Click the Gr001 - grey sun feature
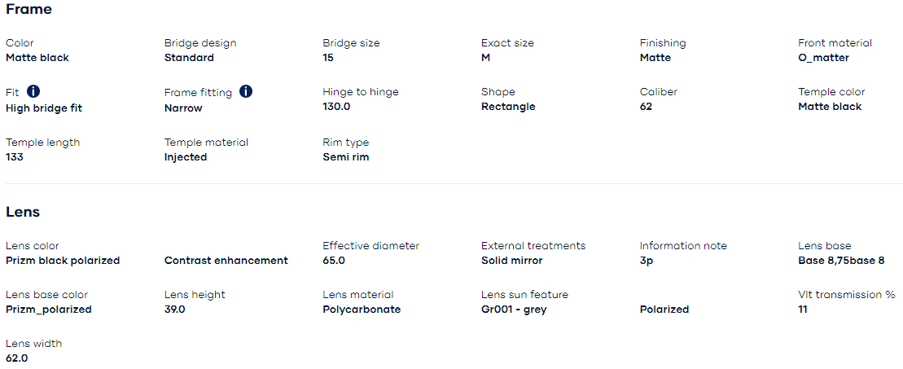Viewport: 903px width, 369px height. click(x=514, y=310)
